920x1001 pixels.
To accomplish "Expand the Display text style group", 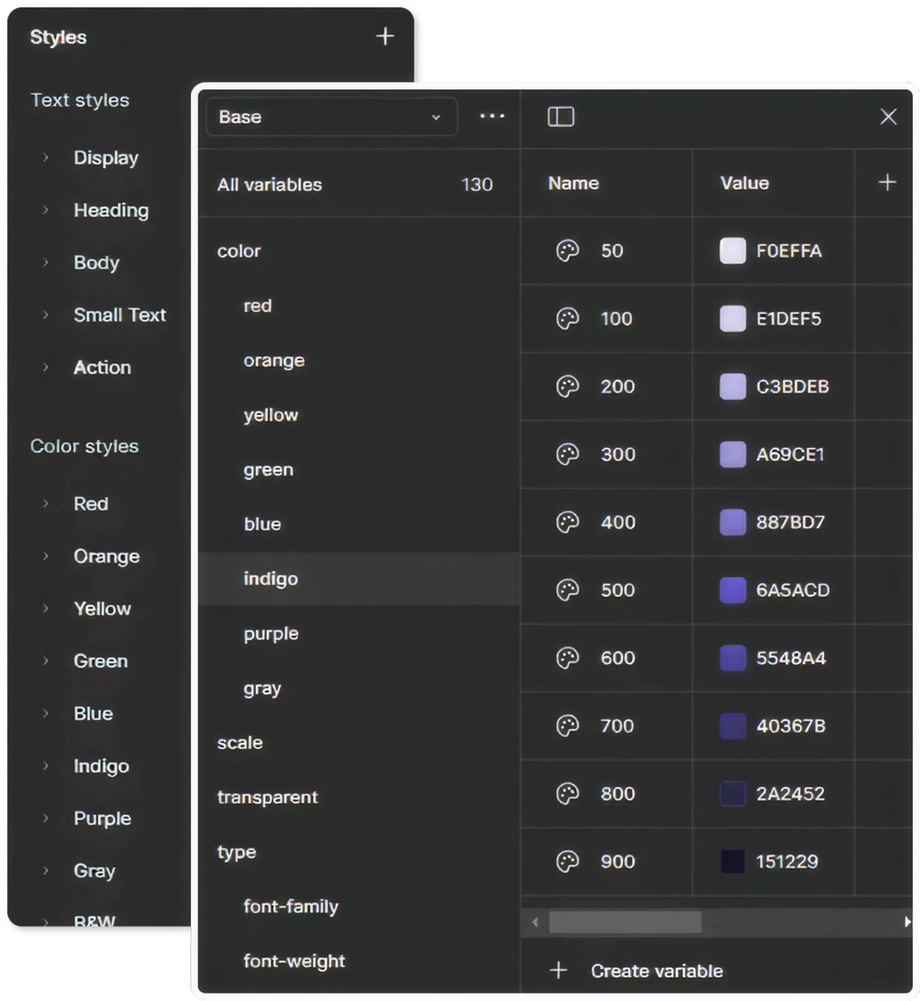I will tap(46, 157).
